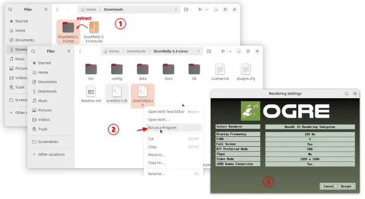Click Home breadcrumb in Downloads window
The height and width of the screenshot is (199, 365).
tap(89, 9)
